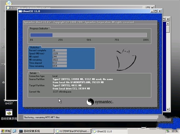
Task: Click the GHOST desktop shortcut label
Action: pyautogui.click(x=9, y=103)
